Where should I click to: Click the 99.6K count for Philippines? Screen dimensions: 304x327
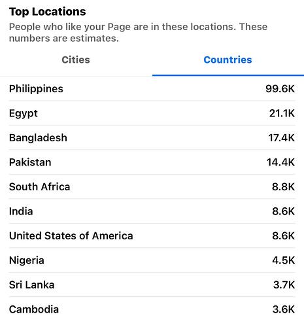coord(280,89)
